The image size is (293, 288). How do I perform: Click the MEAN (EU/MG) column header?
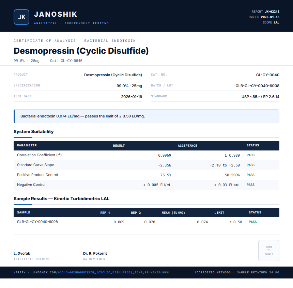[x=173, y=212]
